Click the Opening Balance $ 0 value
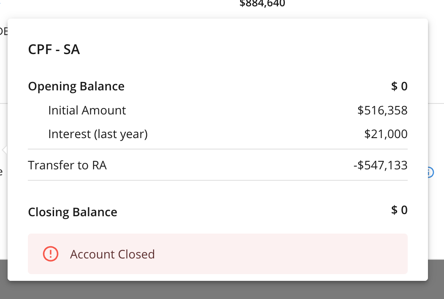The width and height of the screenshot is (444, 299). coord(399,87)
